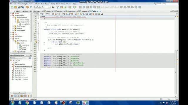This screenshot has width=188, height=105.
Task: Switch to History view button
Action: coord(48,14)
